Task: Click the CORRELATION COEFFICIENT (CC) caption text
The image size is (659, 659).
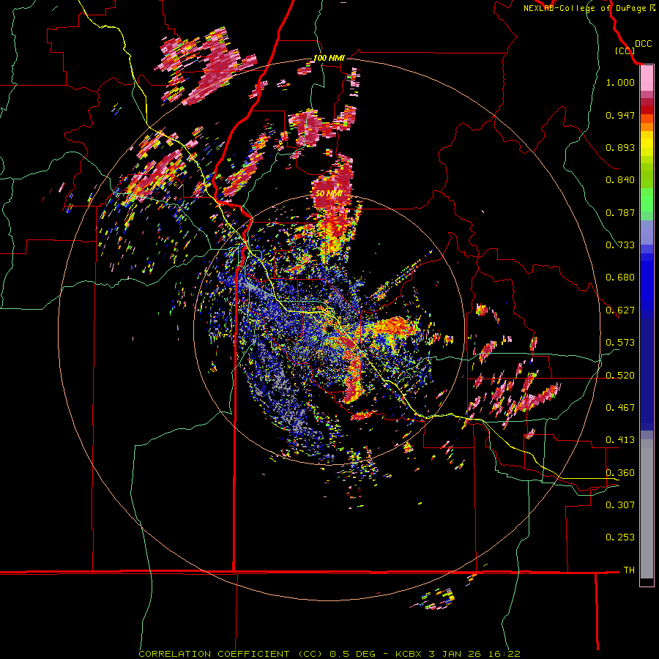Action: pyautogui.click(x=231, y=654)
